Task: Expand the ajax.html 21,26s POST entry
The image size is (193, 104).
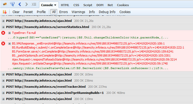Action: coord(3,21)
